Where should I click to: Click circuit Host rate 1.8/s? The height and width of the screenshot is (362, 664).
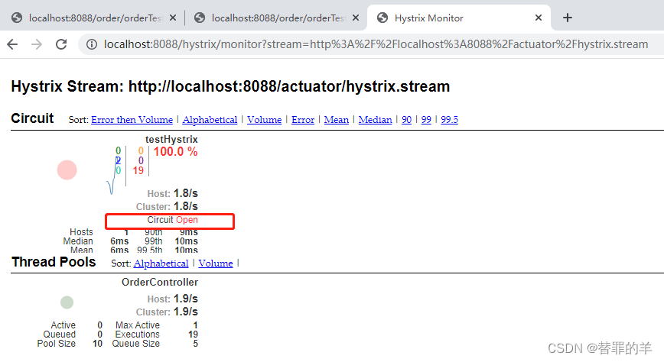185,193
